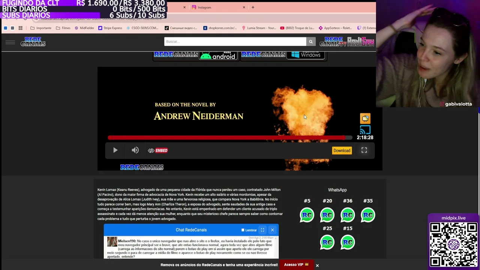
Task: Dismiss the remove-ads banner
Action: point(317,265)
